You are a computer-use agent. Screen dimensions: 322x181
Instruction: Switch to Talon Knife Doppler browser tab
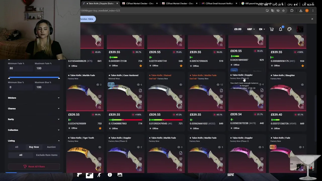tap(100, 4)
